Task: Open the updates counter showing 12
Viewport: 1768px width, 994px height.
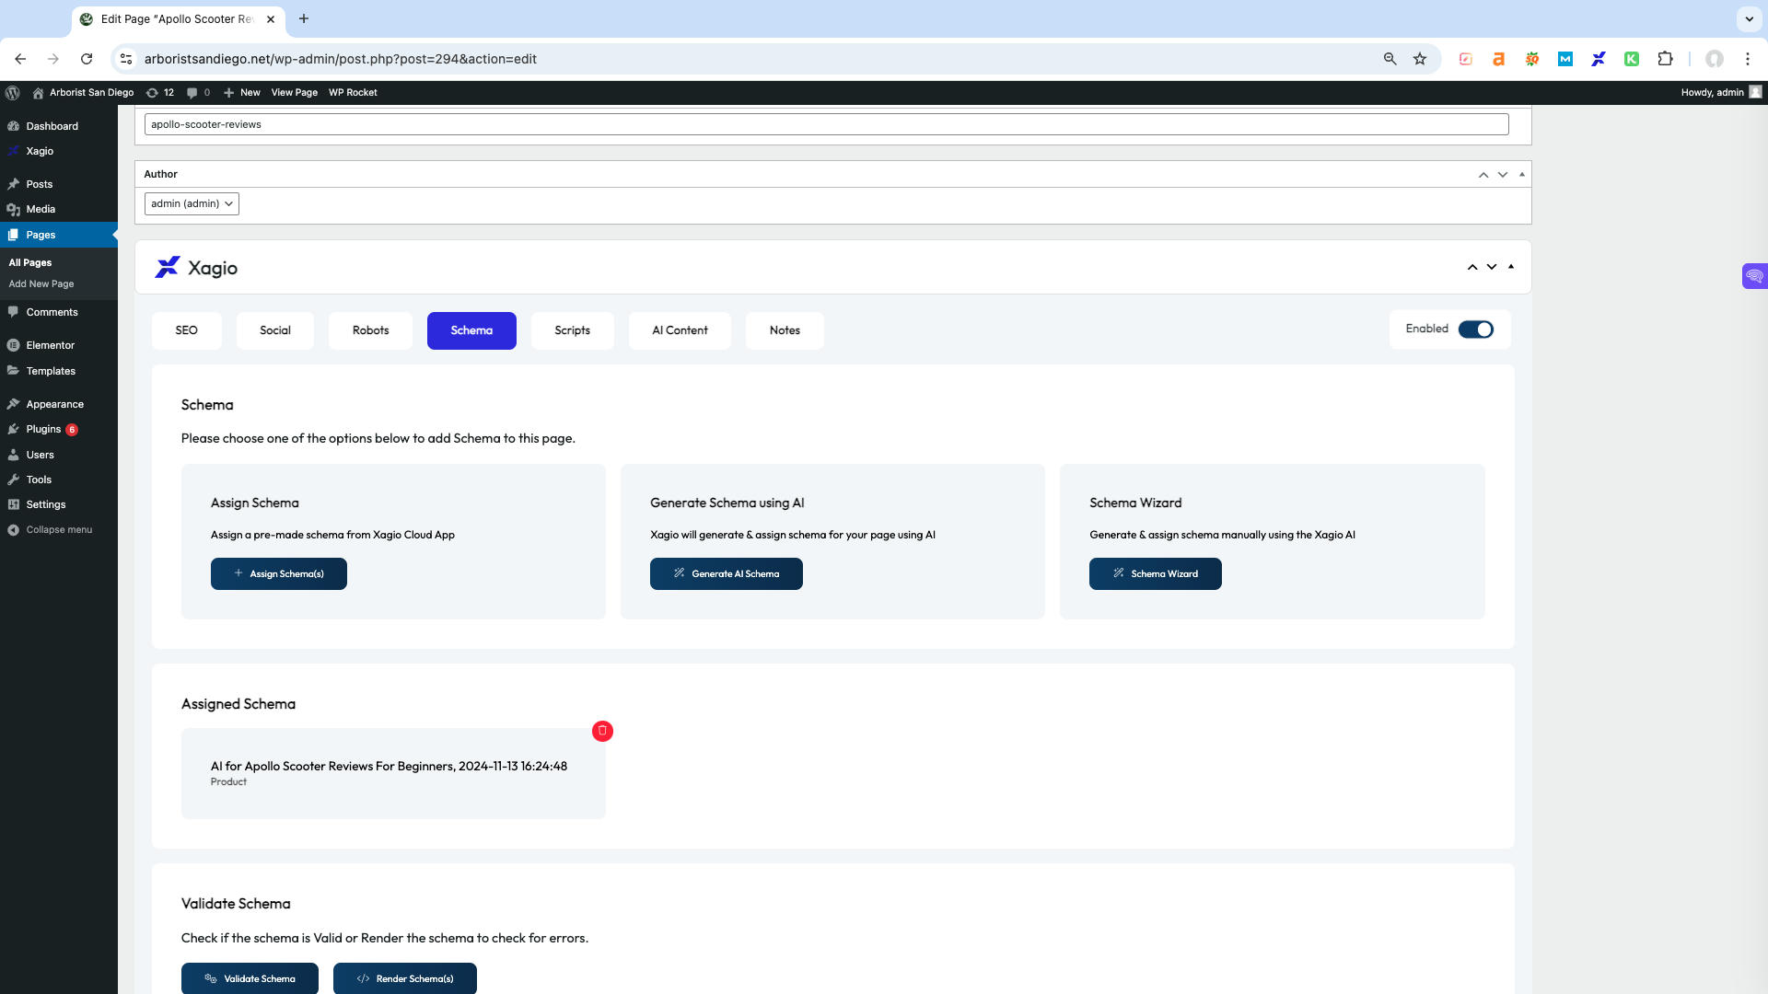Action: click(160, 92)
